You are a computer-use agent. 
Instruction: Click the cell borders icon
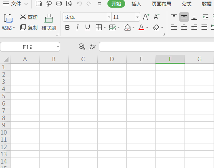[x=99, y=27]
